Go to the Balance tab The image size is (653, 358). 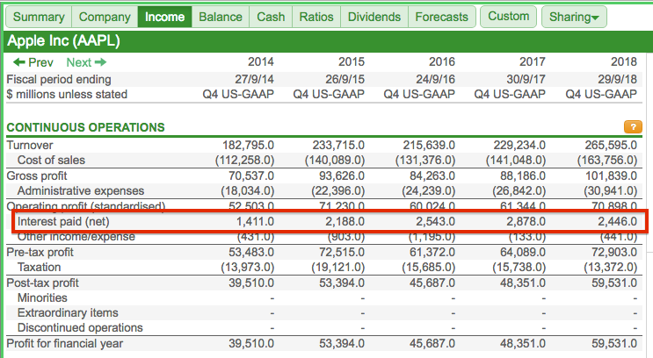(221, 17)
